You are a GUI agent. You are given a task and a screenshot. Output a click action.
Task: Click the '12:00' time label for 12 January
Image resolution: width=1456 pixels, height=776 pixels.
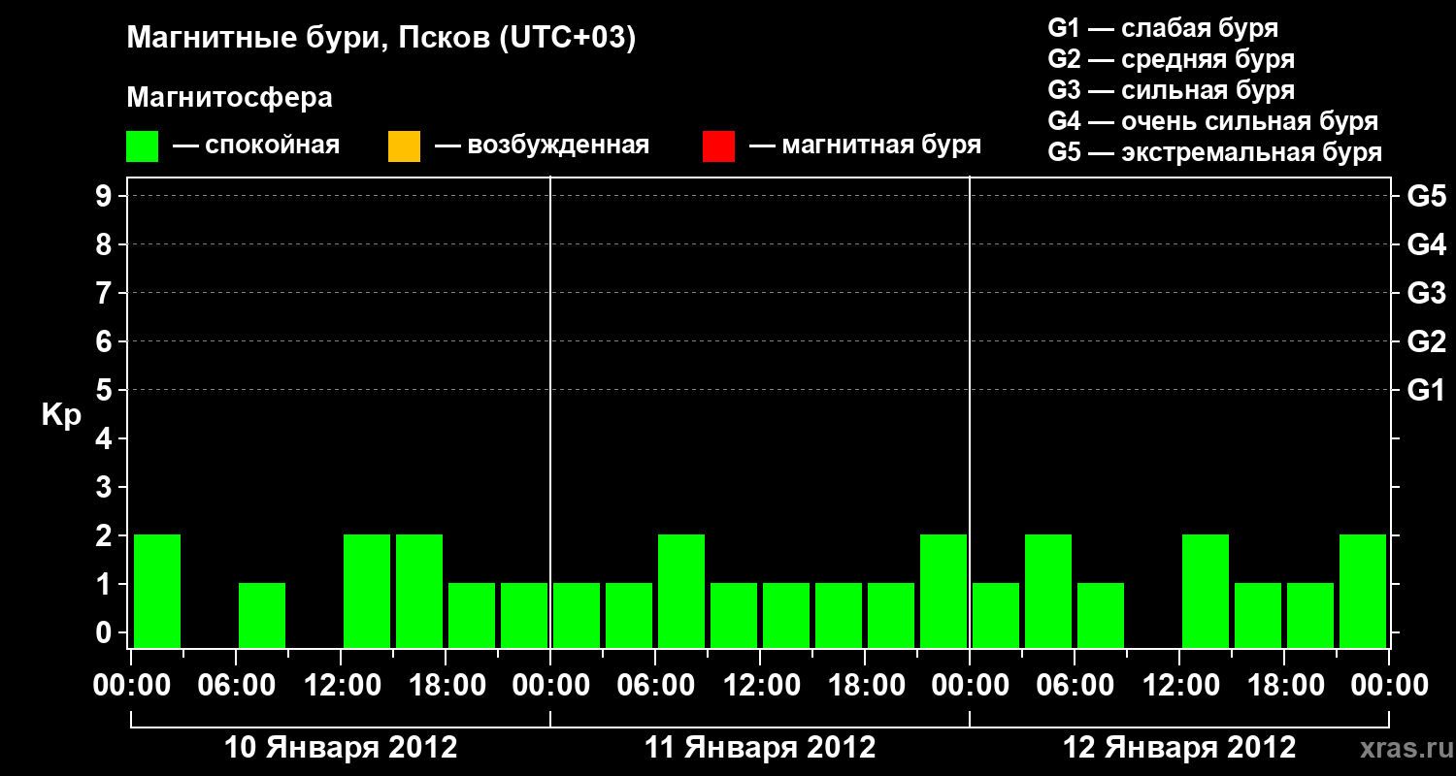pos(1179,686)
